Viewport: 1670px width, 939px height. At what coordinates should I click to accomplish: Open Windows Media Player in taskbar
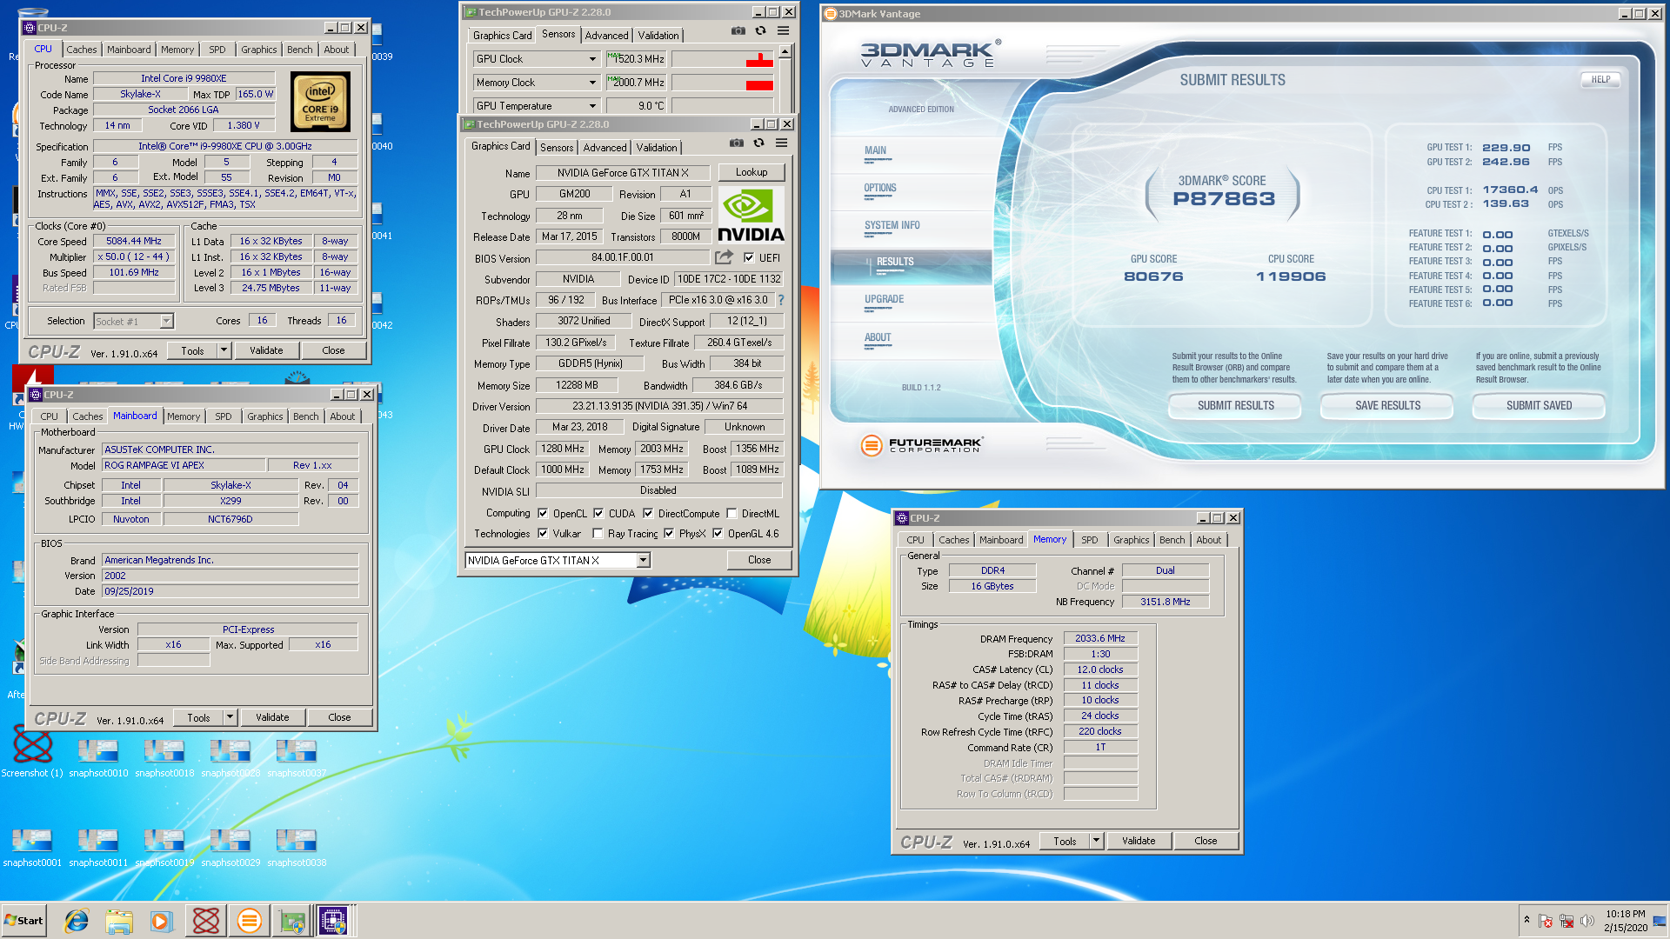[162, 921]
